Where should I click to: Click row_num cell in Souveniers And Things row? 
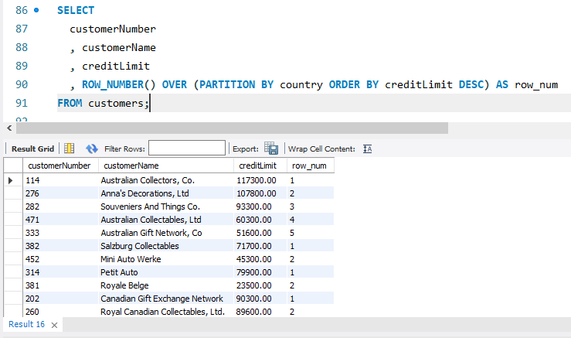click(x=311, y=207)
